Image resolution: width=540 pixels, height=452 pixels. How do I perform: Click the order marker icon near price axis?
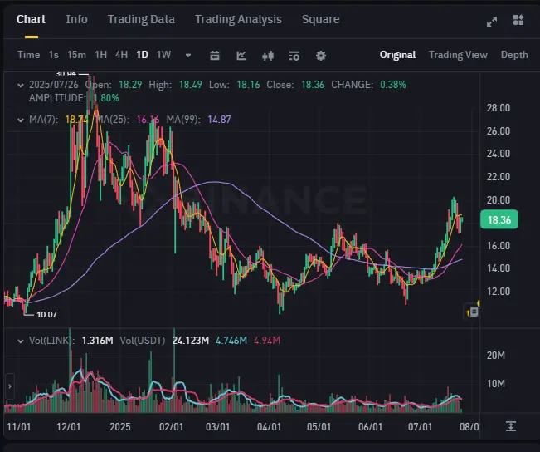[473, 312]
